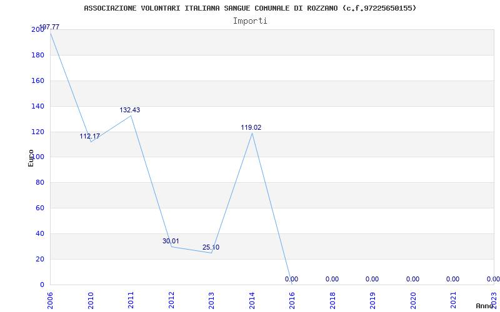
Task: Click the 140 y-axis tick label
Action: coord(37,106)
